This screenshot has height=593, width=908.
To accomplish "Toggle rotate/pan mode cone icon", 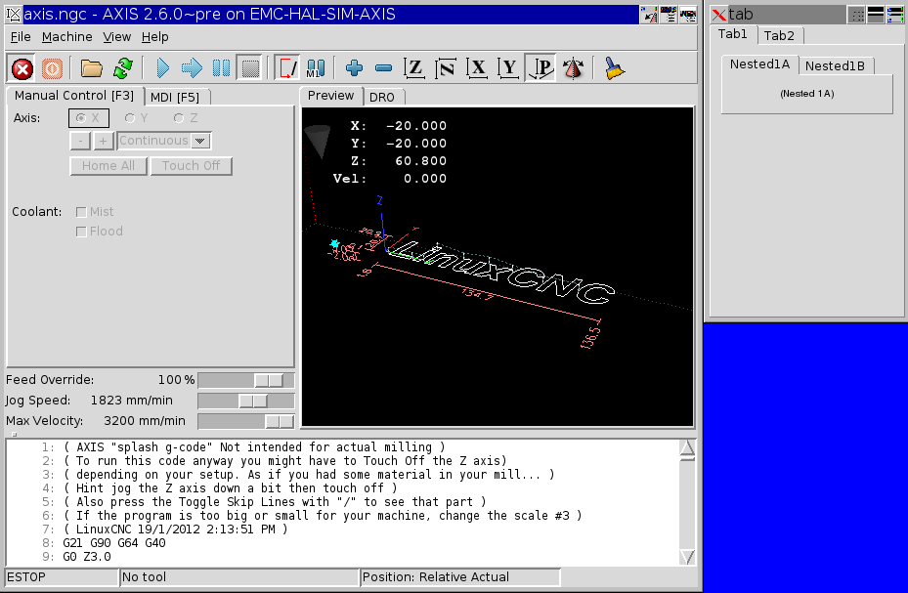I will 573,68.
